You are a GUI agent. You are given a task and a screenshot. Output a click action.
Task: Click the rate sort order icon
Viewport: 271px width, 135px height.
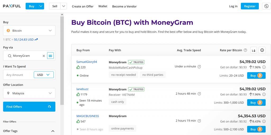click(254, 50)
